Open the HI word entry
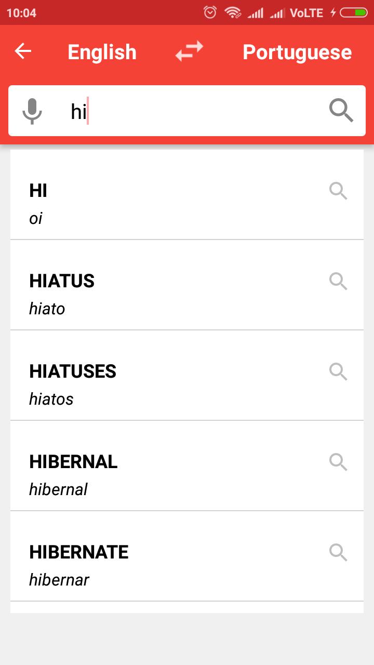 coord(187,195)
